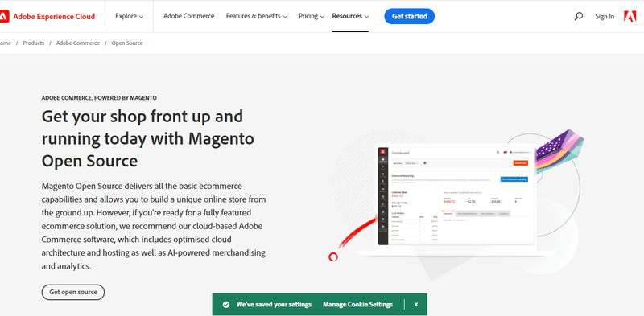644x316 pixels.
Task: Click the Open Source breadcrumb
Action: click(127, 43)
